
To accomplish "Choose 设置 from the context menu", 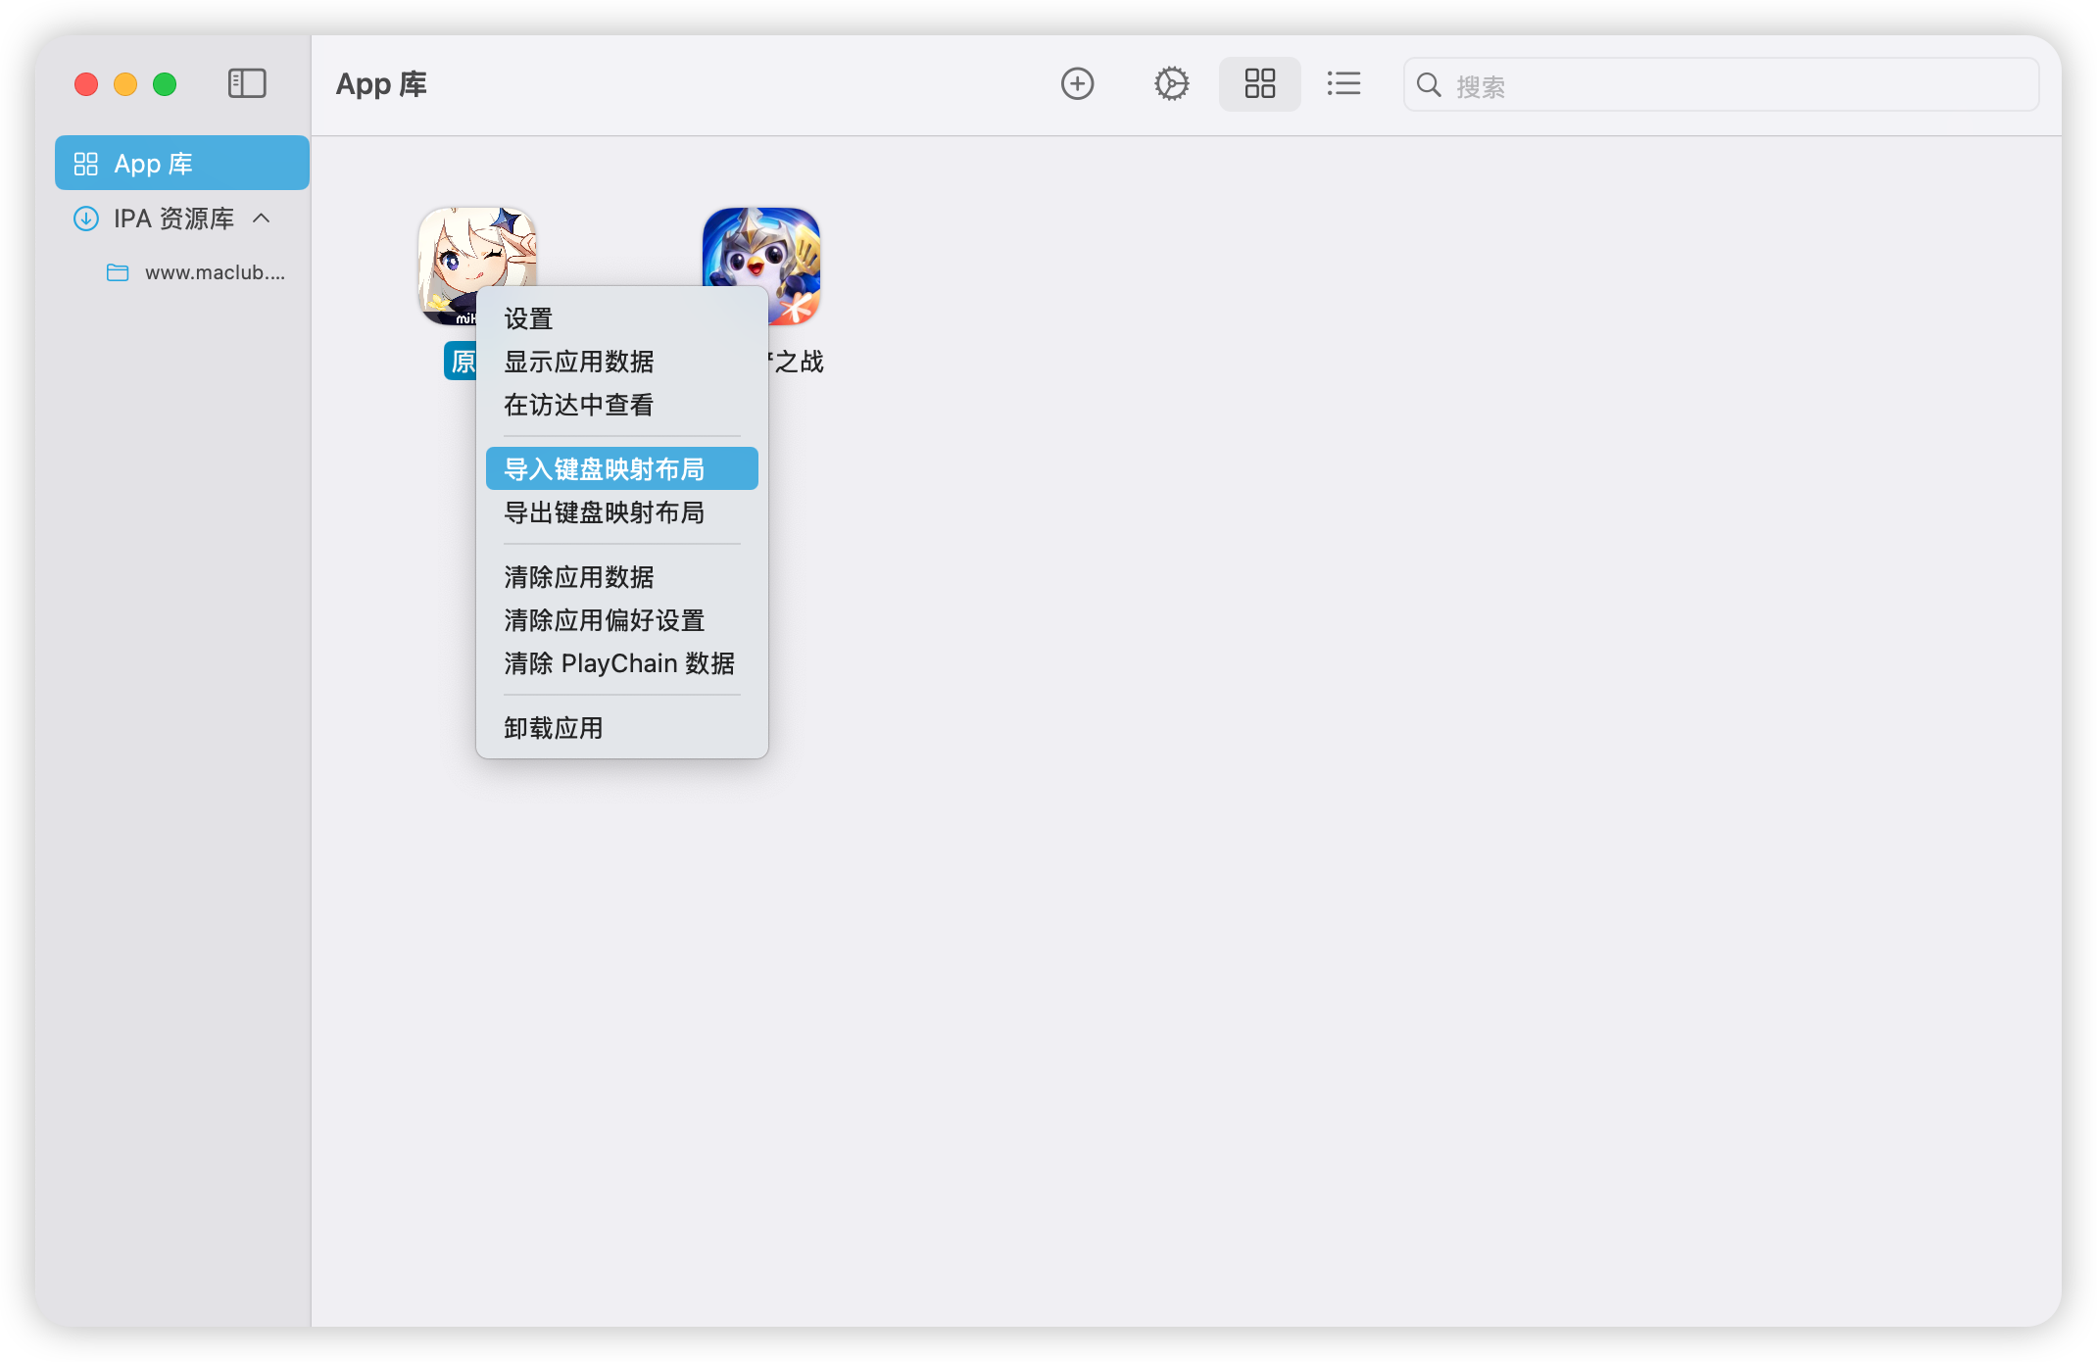I will click(x=528, y=318).
